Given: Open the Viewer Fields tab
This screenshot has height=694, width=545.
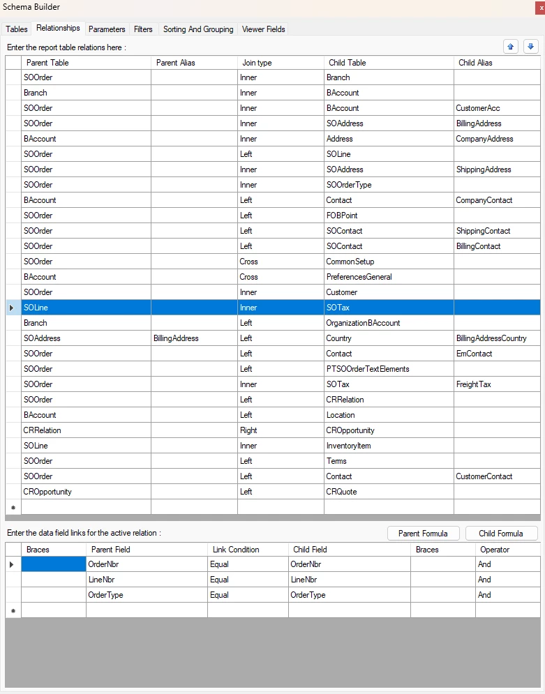Looking at the screenshot, I should point(263,29).
